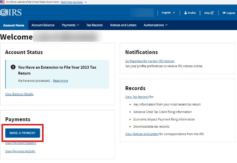The height and width of the screenshot is (163, 237).
Task: Open the Tax Records tab
Action: 95,25
